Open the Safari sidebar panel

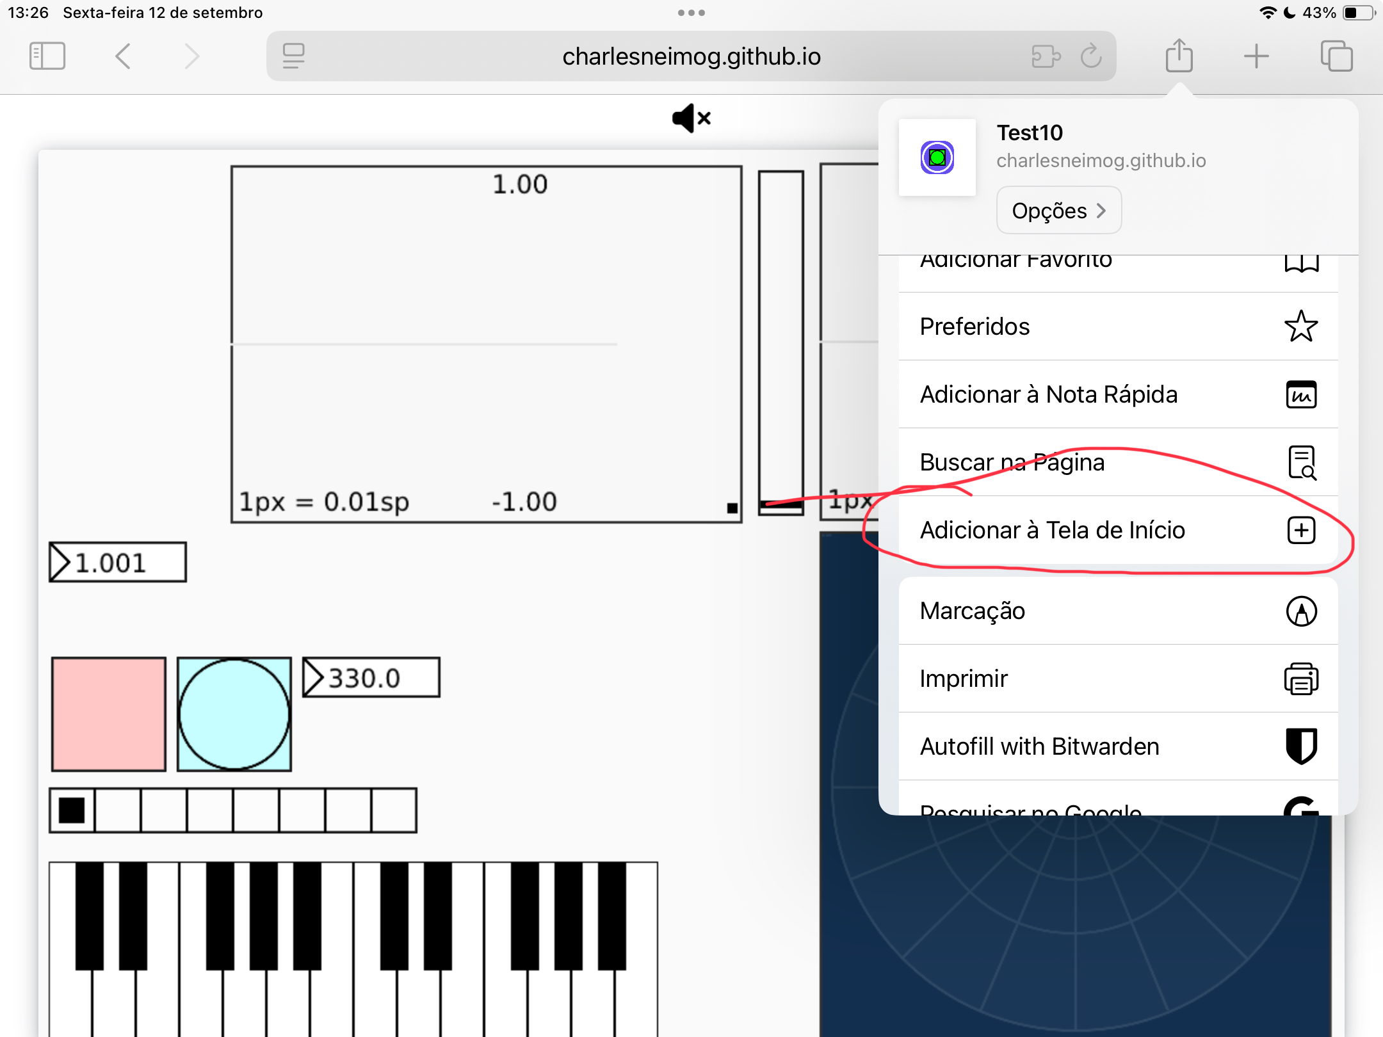[47, 56]
